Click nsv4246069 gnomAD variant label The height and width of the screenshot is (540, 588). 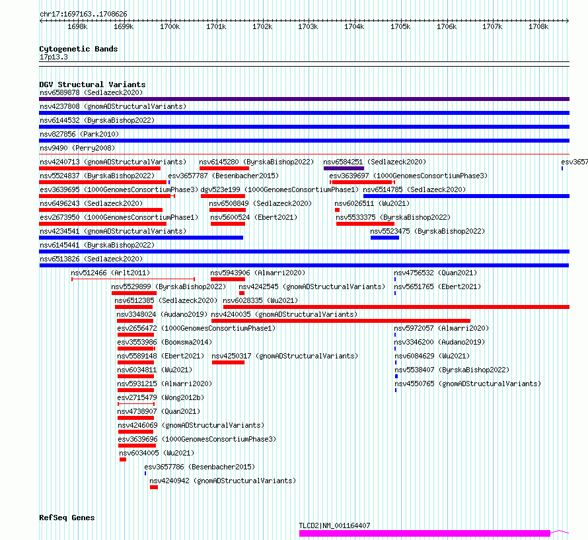[x=191, y=425]
